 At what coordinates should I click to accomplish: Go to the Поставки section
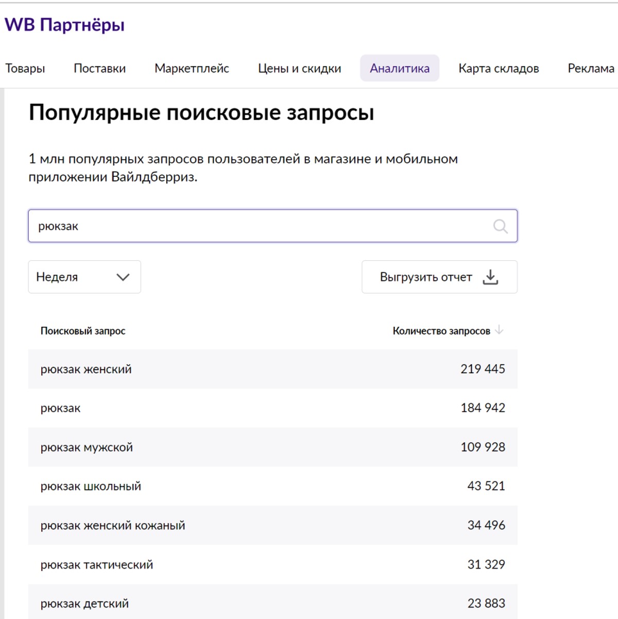click(x=99, y=69)
